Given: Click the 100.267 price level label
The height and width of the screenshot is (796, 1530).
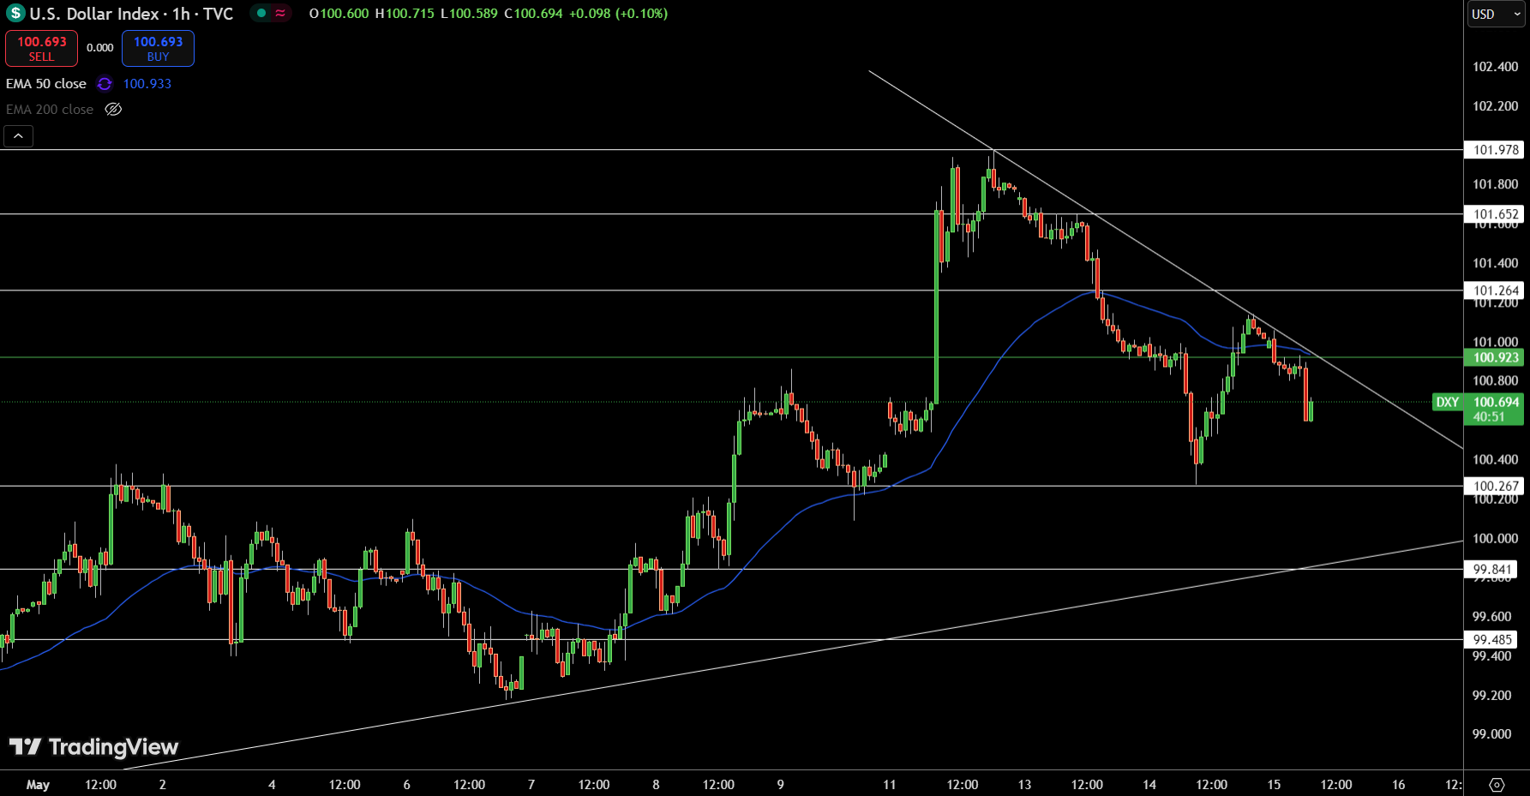Looking at the screenshot, I should [1495, 486].
